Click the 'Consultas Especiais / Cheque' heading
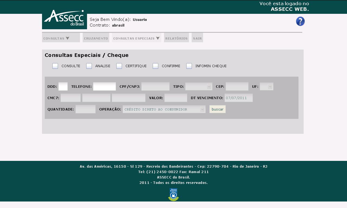The image size is (347, 208). pyautogui.click(x=86, y=55)
